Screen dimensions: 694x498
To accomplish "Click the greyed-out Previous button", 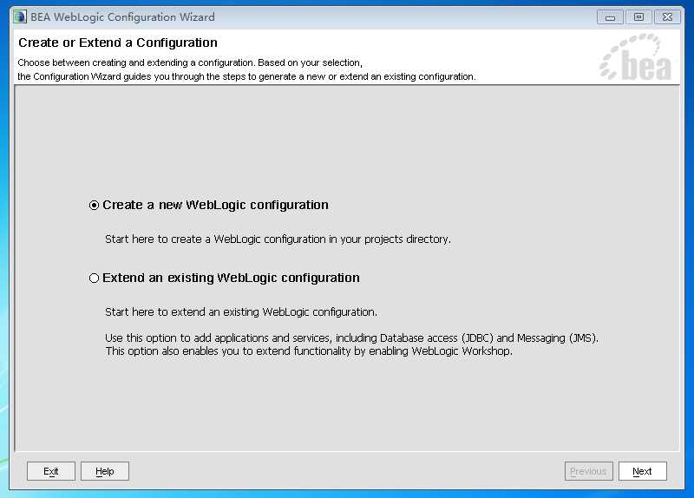I will click(x=589, y=471).
